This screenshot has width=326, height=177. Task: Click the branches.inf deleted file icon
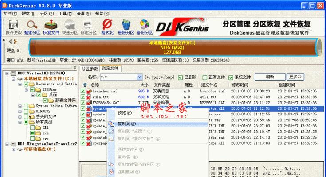89,91
